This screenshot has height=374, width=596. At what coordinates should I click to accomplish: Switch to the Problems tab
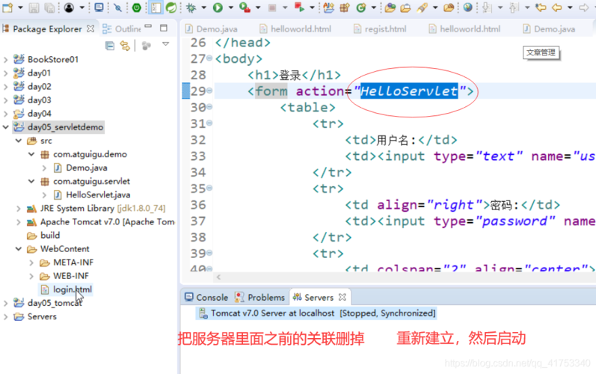point(260,297)
